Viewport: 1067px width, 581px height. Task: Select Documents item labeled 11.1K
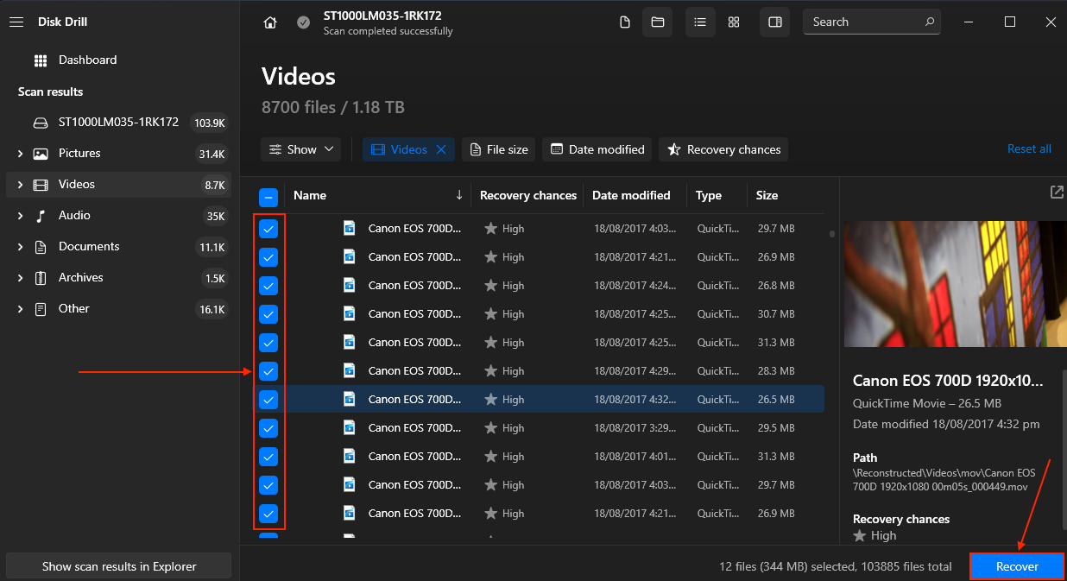tap(119, 247)
